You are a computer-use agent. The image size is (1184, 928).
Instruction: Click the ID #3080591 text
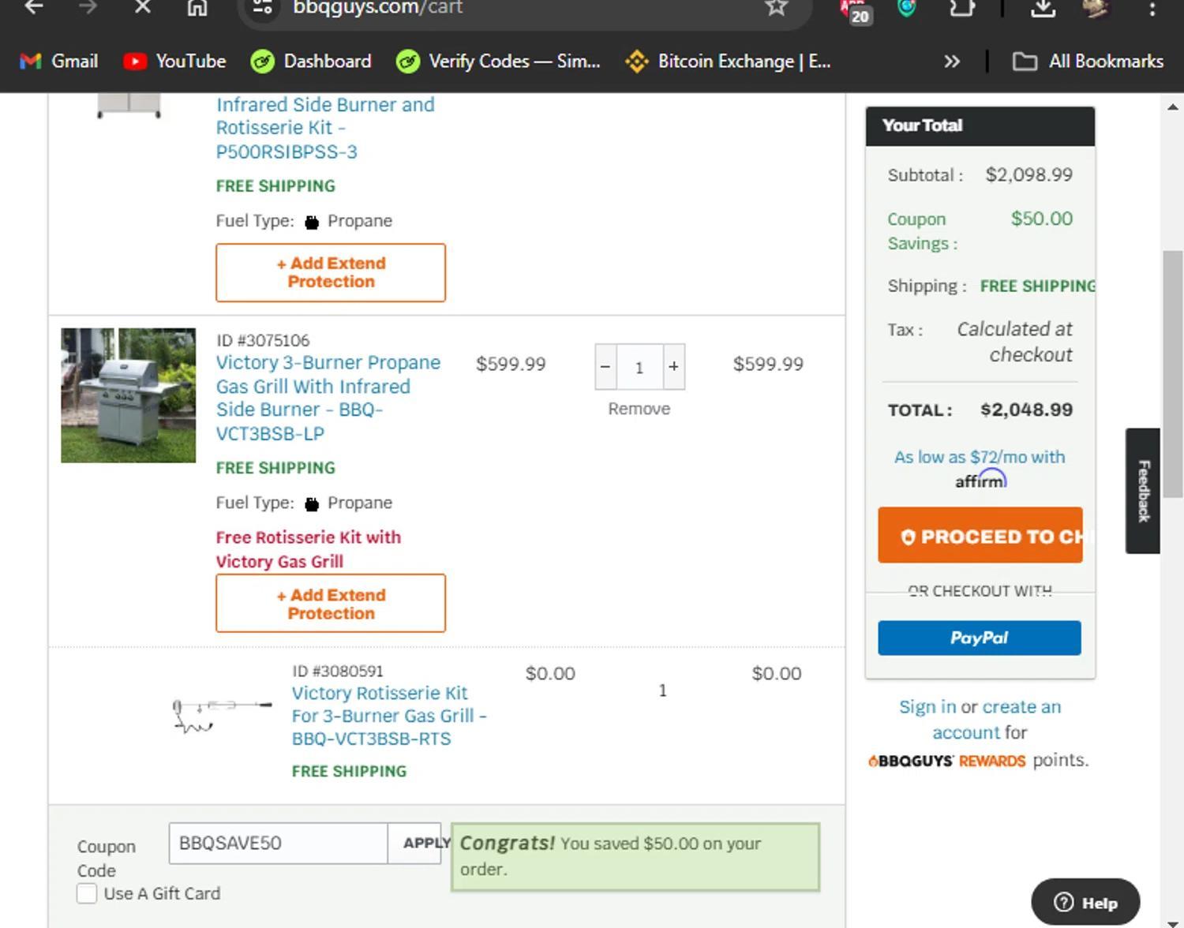click(338, 671)
